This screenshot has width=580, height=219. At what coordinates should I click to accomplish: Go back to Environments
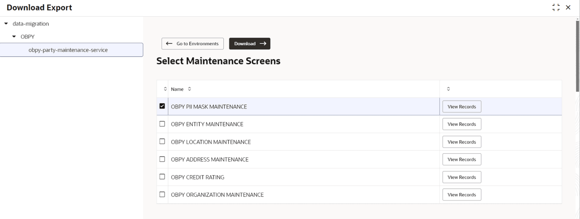[192, 44]
